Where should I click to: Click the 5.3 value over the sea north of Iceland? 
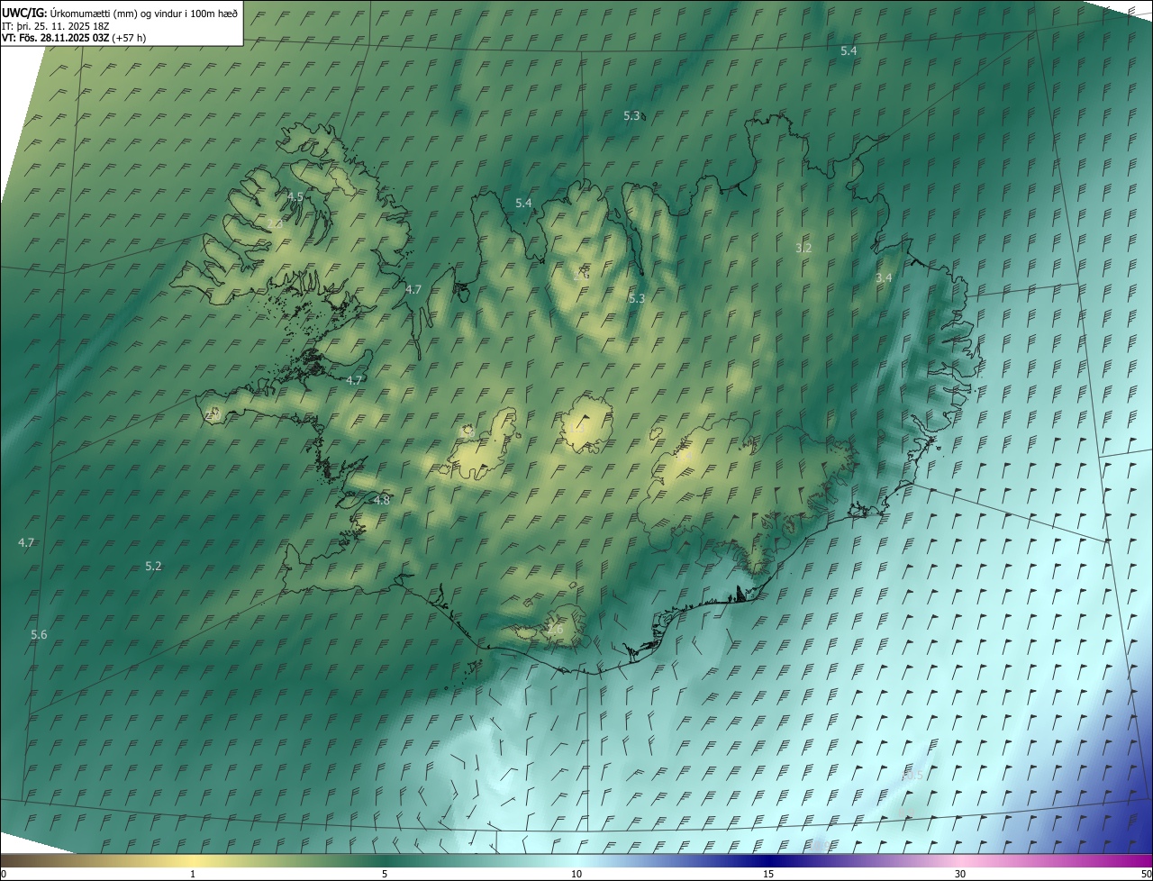632,116
